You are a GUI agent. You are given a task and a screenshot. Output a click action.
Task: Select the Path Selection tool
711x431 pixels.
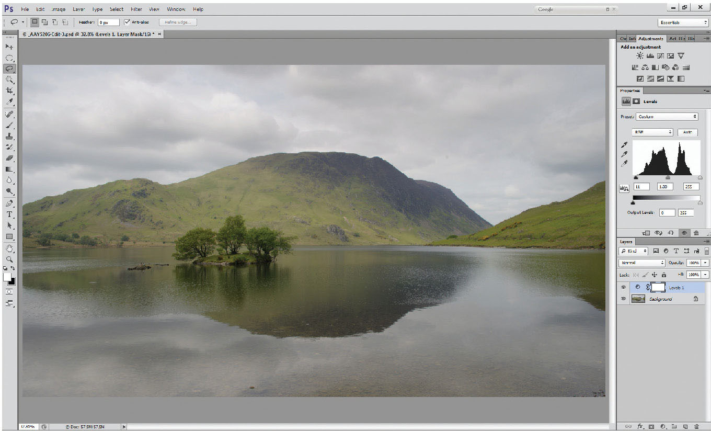[x=9, y=225]
